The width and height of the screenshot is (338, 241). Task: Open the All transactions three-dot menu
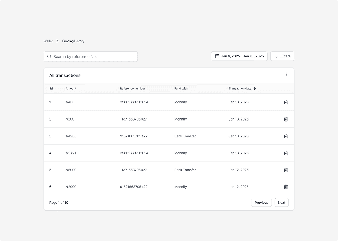click(286, 74)
